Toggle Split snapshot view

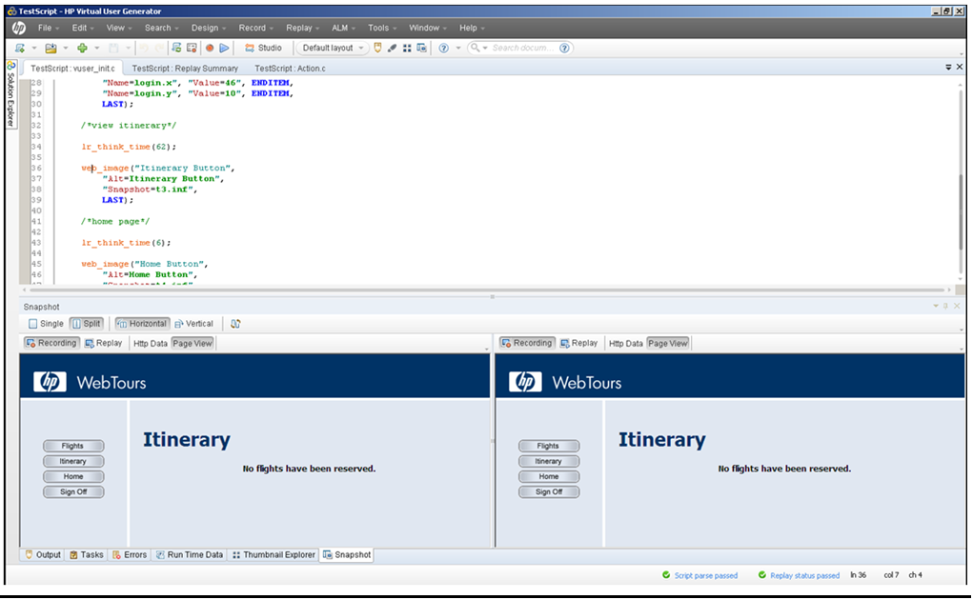tap(86, 324)
